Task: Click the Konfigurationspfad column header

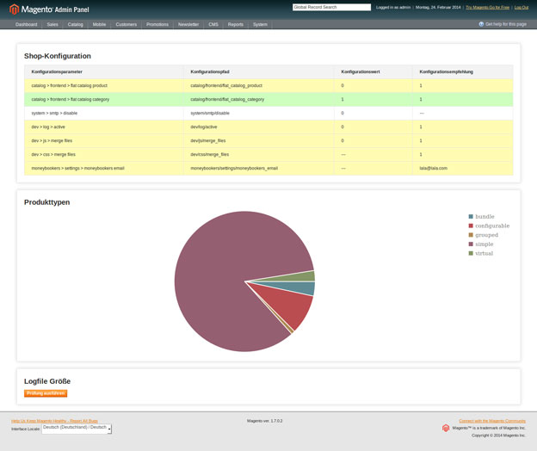Action: tap(210, 72)
